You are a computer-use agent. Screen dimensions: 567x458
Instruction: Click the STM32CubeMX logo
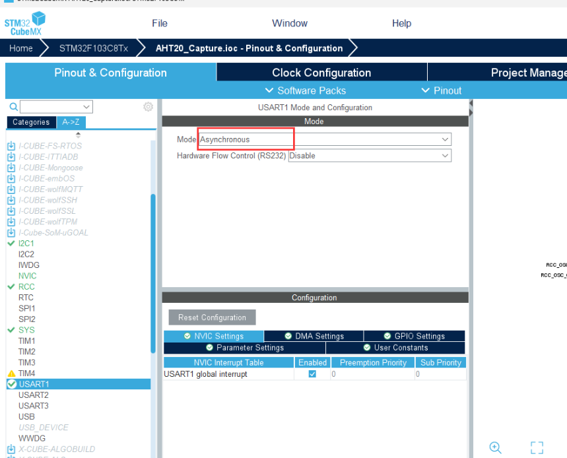pyautogui.click(x=25, y=24)
